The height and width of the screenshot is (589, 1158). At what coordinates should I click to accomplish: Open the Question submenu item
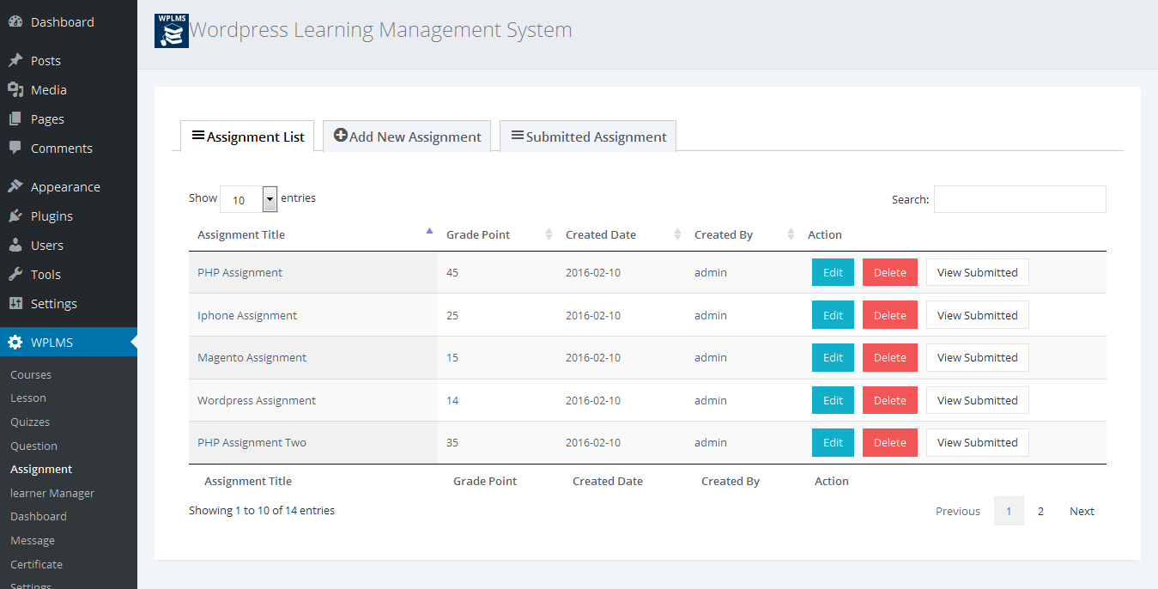33,446
